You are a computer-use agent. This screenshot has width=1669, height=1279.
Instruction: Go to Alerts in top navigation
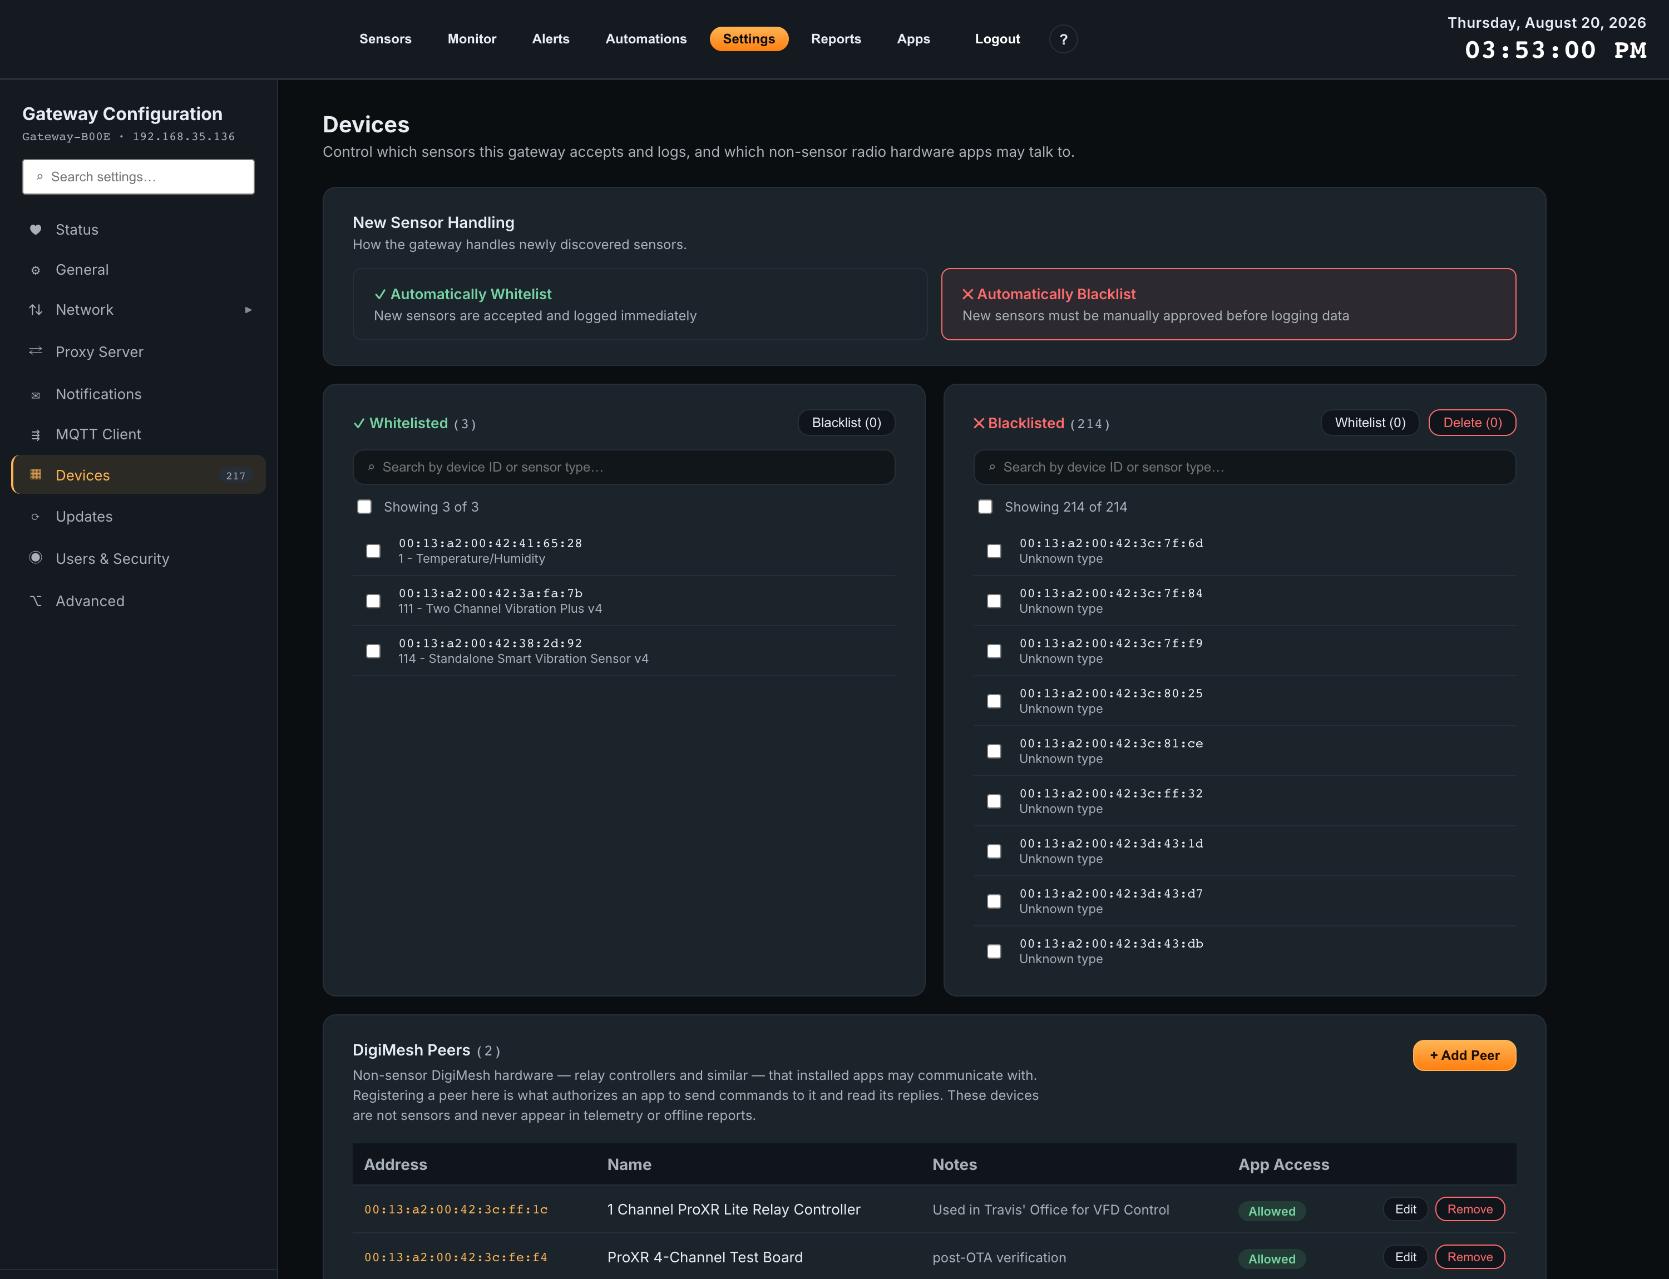coord(551,39)
